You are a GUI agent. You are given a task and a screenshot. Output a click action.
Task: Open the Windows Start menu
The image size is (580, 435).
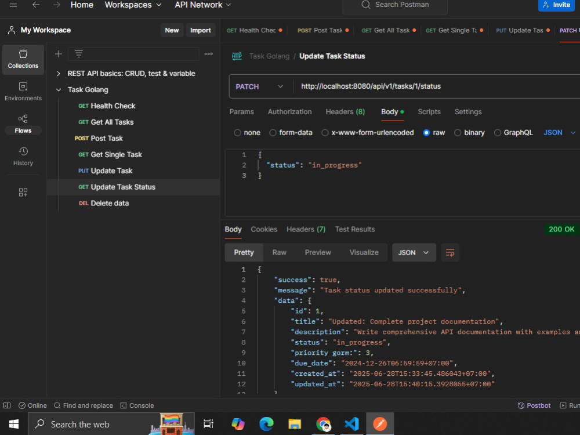14,424
